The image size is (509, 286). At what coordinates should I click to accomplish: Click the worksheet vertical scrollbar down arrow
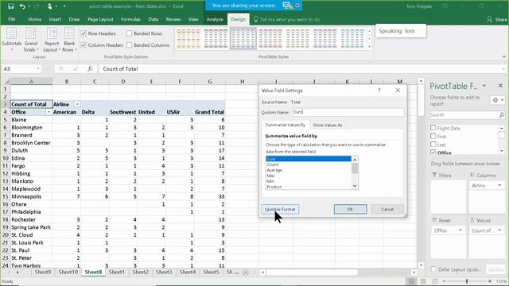click(421, 265)
